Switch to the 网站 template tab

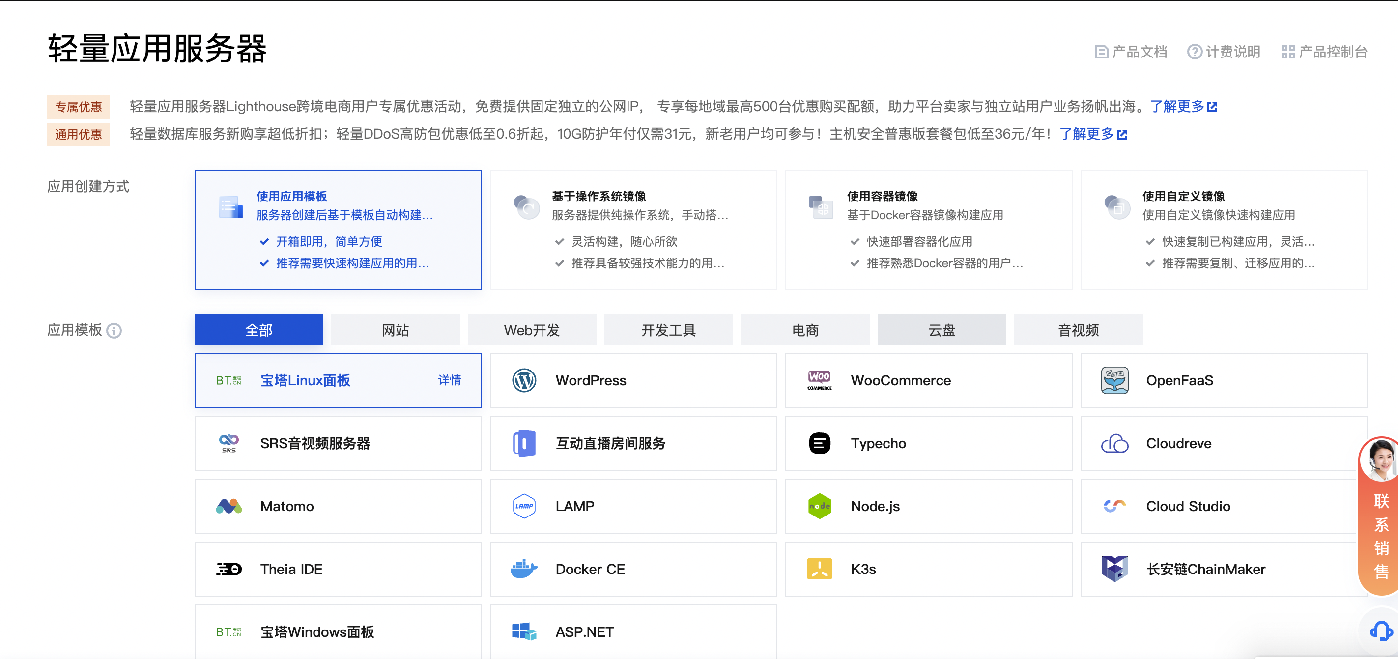coord(395,329)
